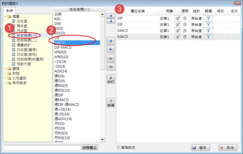Click the 篩選 funnel button in middle
Image resolution: width=243 pixels, height=154 pixels.
[111, 103]
